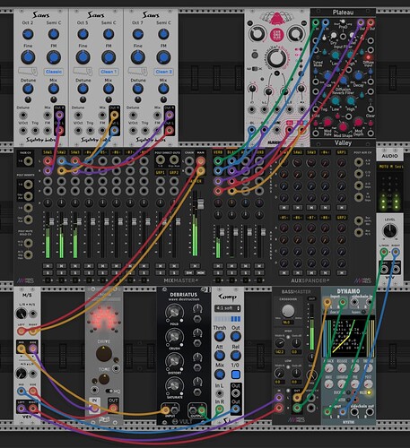Click the VERB aux label on AuxSpander
The image size is (410, 448).
[x=218, y=152]
